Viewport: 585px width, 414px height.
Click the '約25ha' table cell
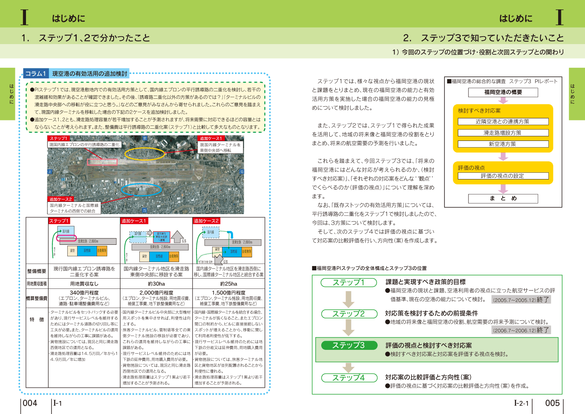pos(229,284)
